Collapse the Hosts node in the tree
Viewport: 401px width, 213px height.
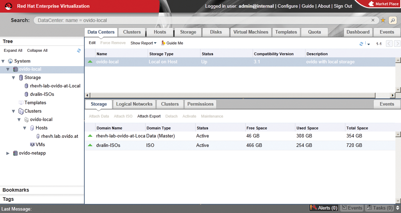pyautogui.click(x=24, y=128)
